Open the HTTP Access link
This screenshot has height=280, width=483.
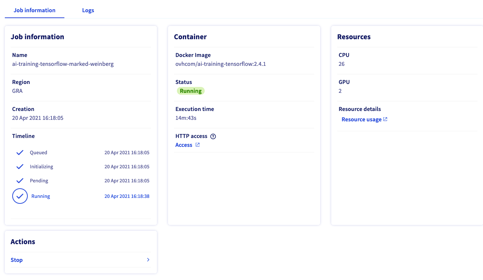pos(184,145)
